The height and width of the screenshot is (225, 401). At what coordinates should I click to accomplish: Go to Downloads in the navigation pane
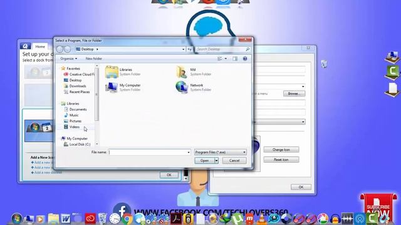(78, 86)
